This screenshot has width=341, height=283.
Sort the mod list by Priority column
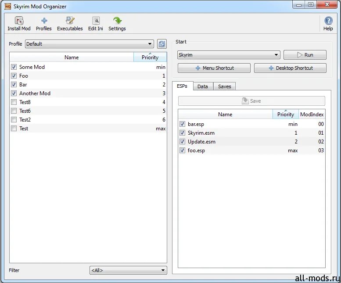coord(150,57)
